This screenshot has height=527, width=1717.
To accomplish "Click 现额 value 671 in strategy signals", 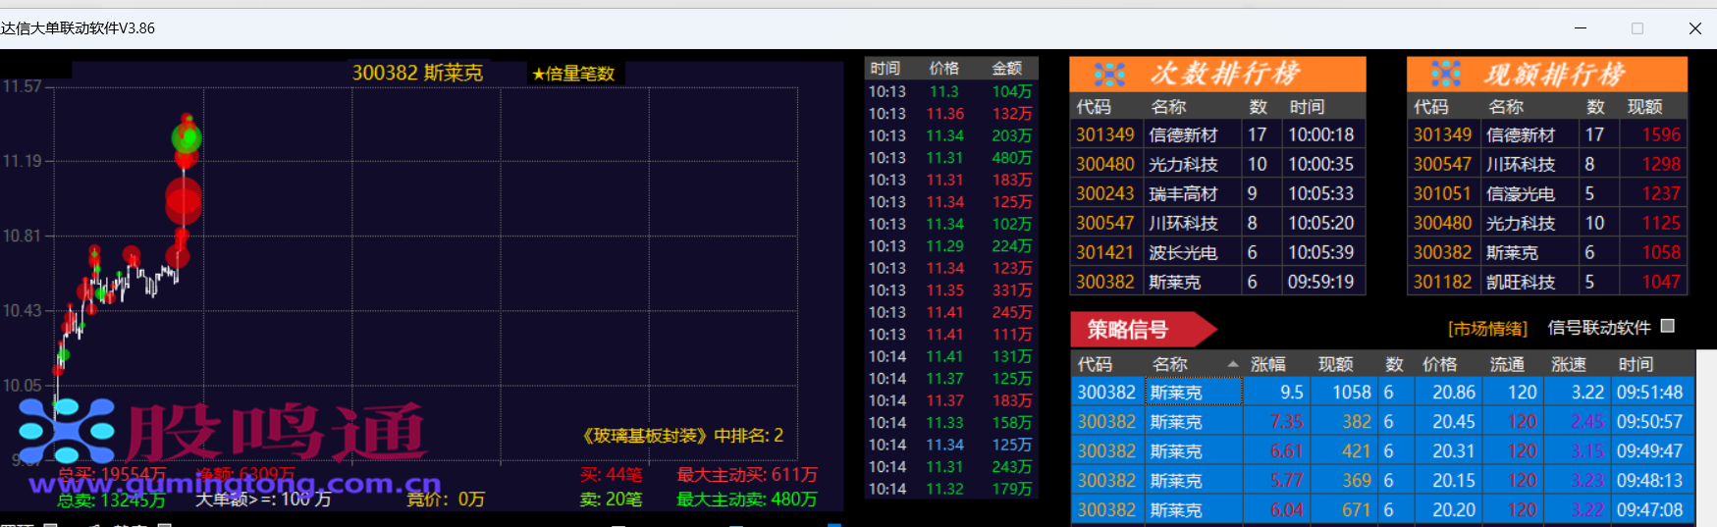I will (1356, 509).
